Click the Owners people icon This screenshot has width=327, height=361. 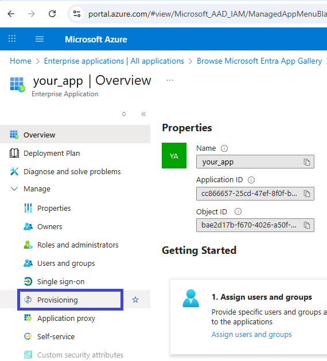(28, 226)
